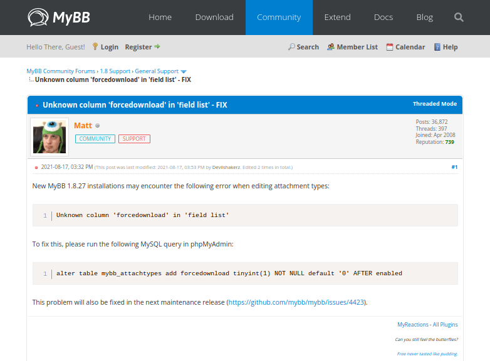
Task: Click the 'Posts: 36,872' text
Action: click(432, 121)
